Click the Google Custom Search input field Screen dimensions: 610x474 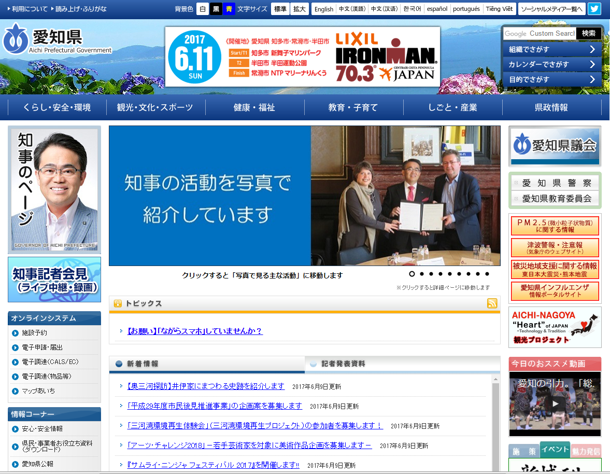[x=539, y=33]
